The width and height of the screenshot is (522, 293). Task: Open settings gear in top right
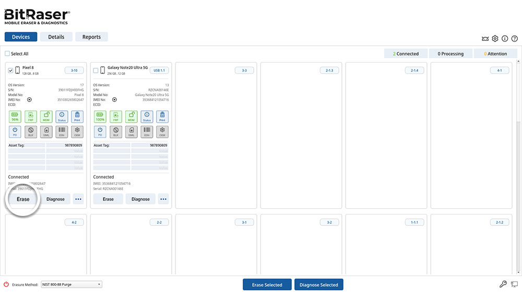coord(495,39)
